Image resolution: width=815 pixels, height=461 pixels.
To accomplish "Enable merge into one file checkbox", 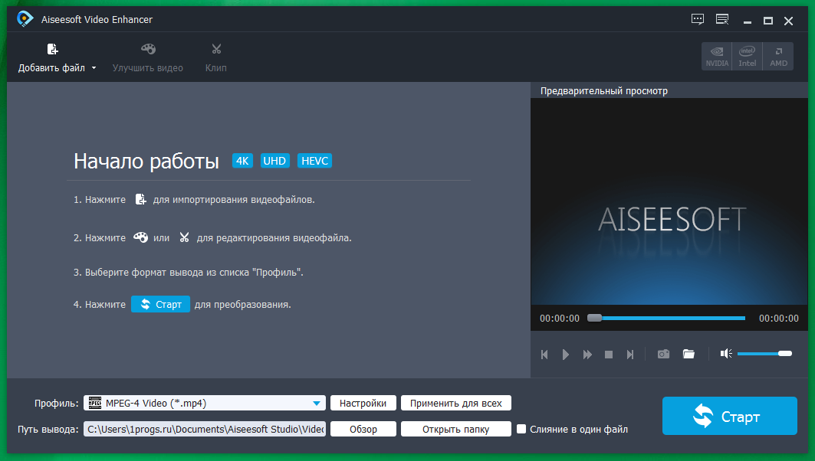I will (x=522, y=429).
